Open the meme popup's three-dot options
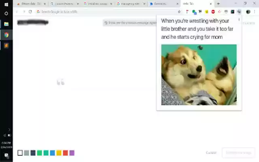The height and width of the screenshot is (162, 259). pos(239,20)
